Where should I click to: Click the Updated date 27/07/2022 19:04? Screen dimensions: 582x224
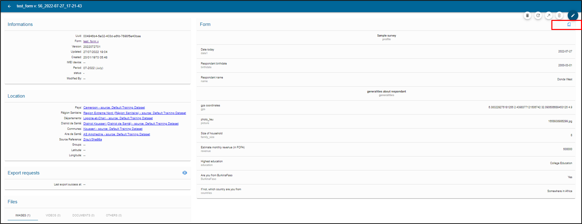click(95, 52)
